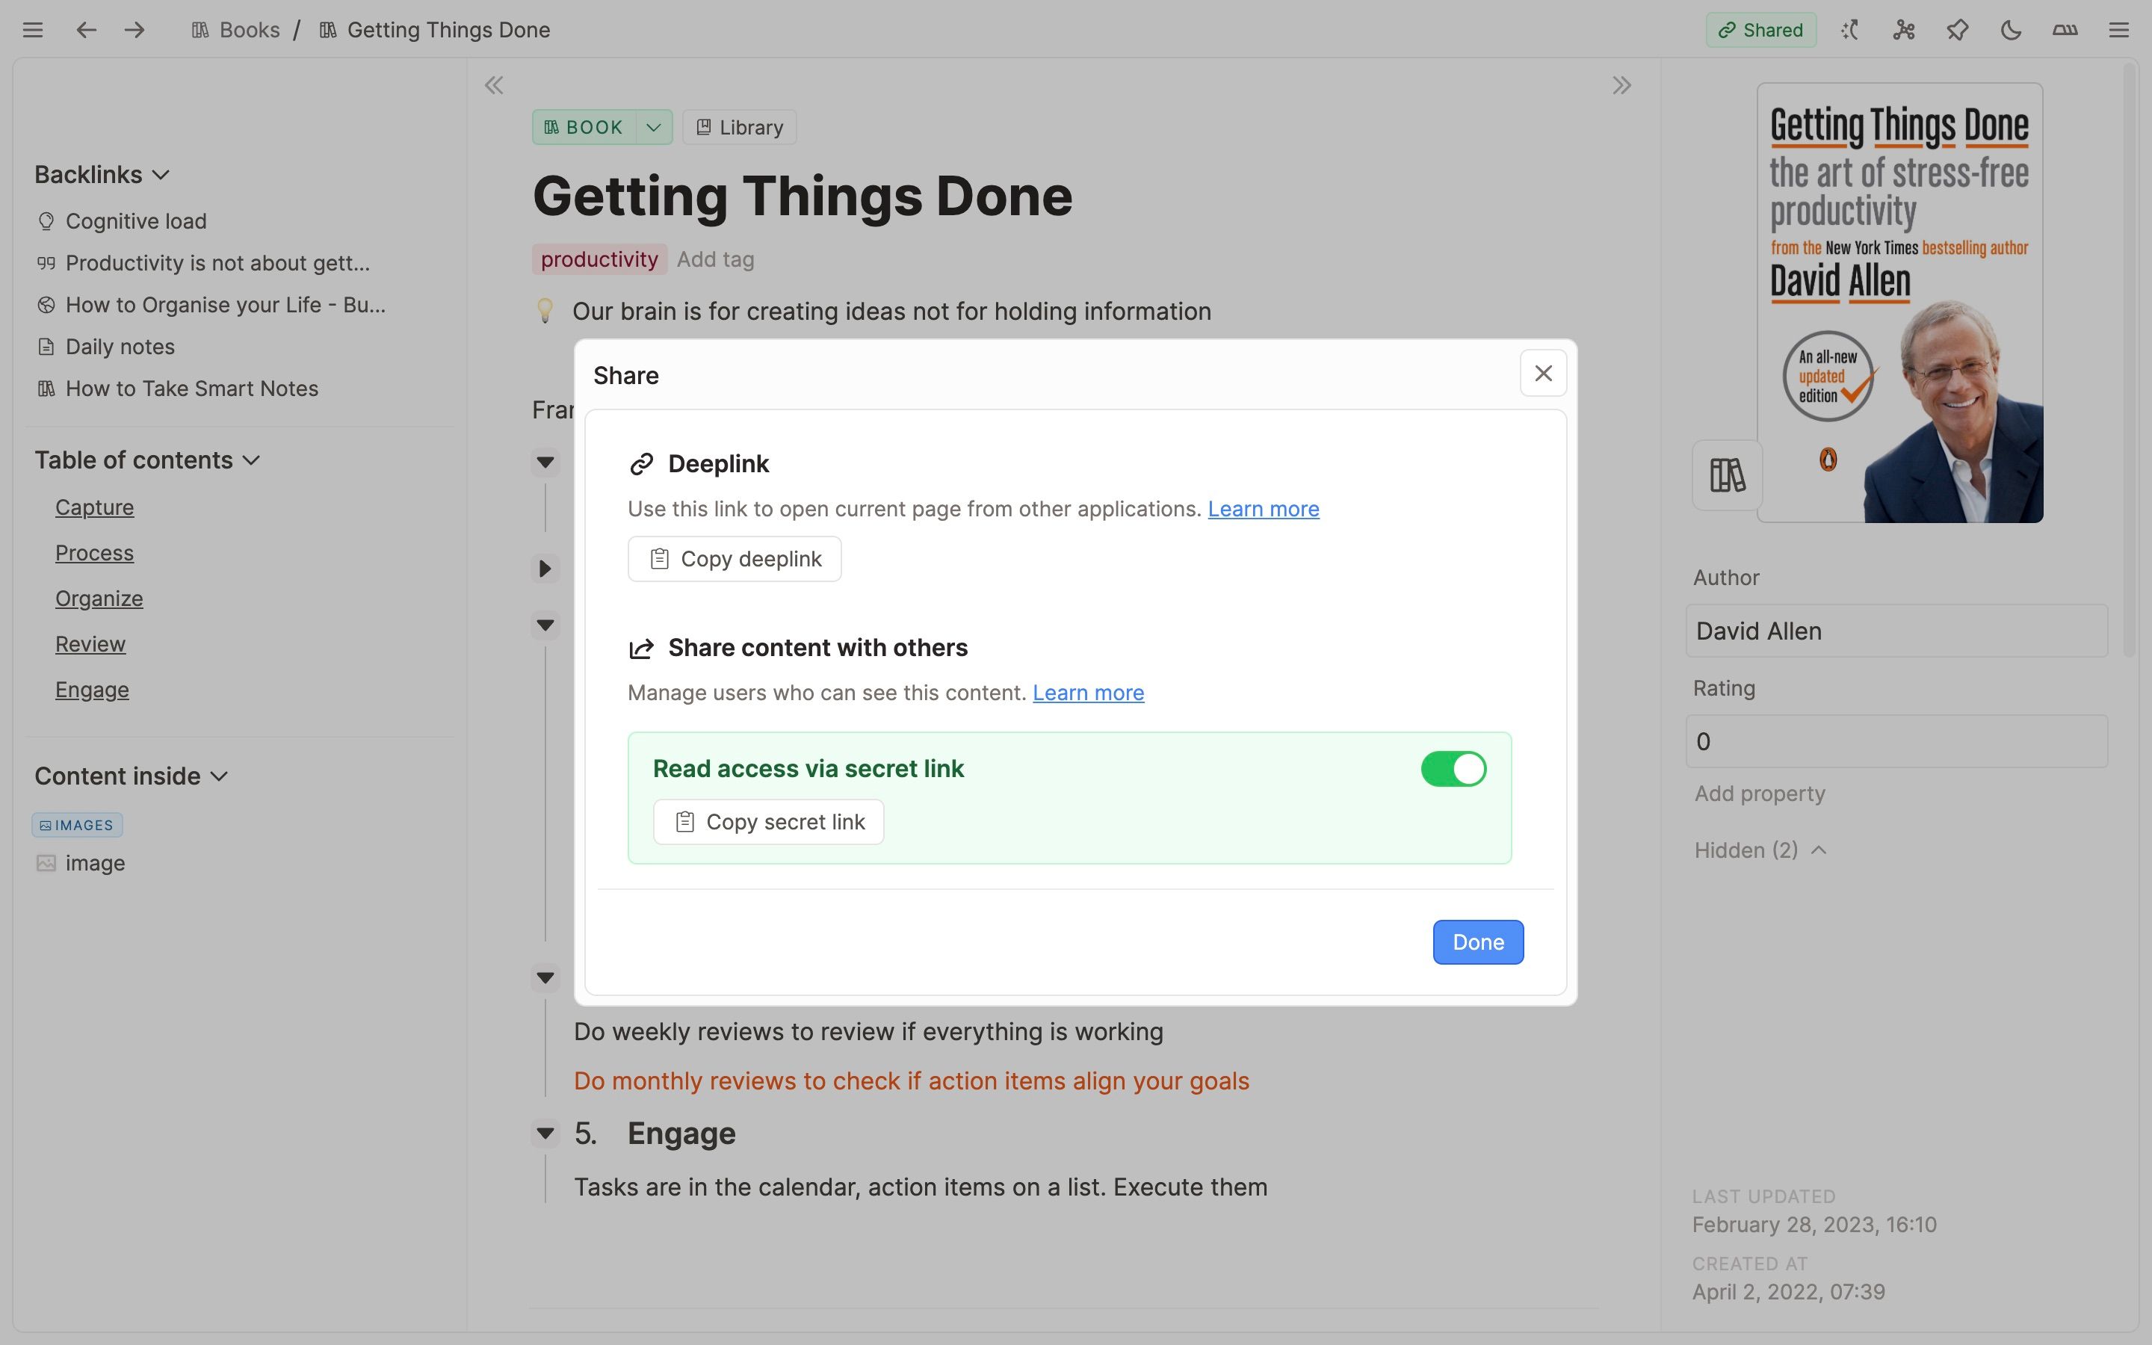Open Books in the breadcrumb

coord(249,29)
